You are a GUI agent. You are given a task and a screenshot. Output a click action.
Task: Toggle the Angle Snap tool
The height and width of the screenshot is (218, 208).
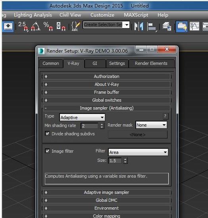click(x=36, y=26)
